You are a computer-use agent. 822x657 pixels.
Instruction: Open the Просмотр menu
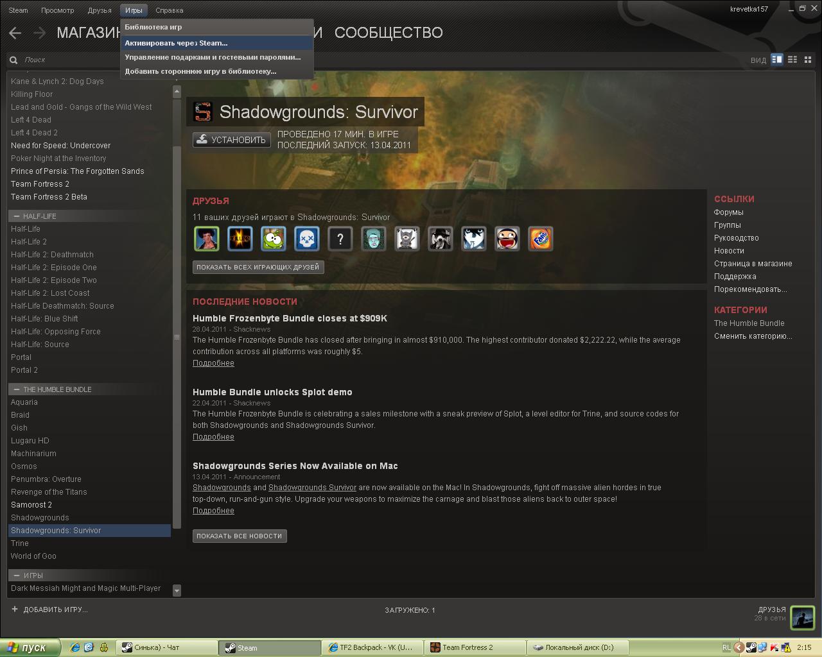tap(57, 10)
